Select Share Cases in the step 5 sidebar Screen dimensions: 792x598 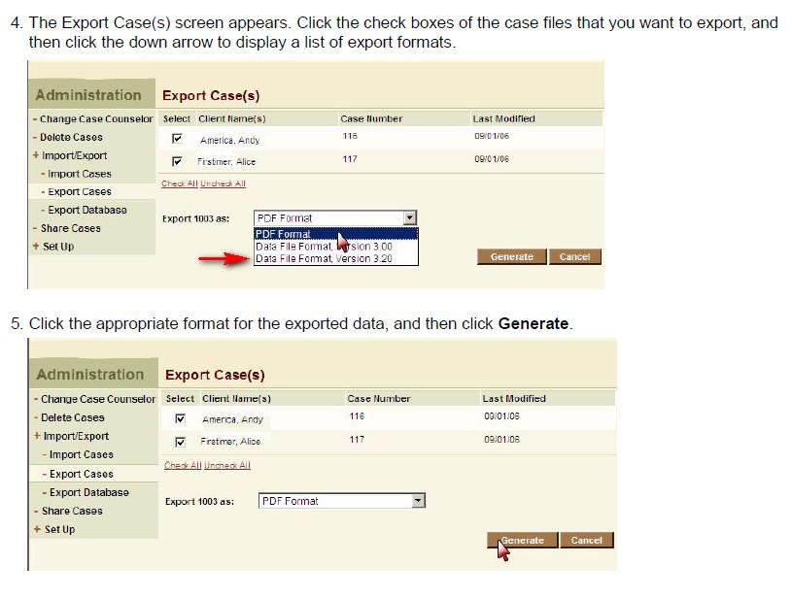point(72,511)
